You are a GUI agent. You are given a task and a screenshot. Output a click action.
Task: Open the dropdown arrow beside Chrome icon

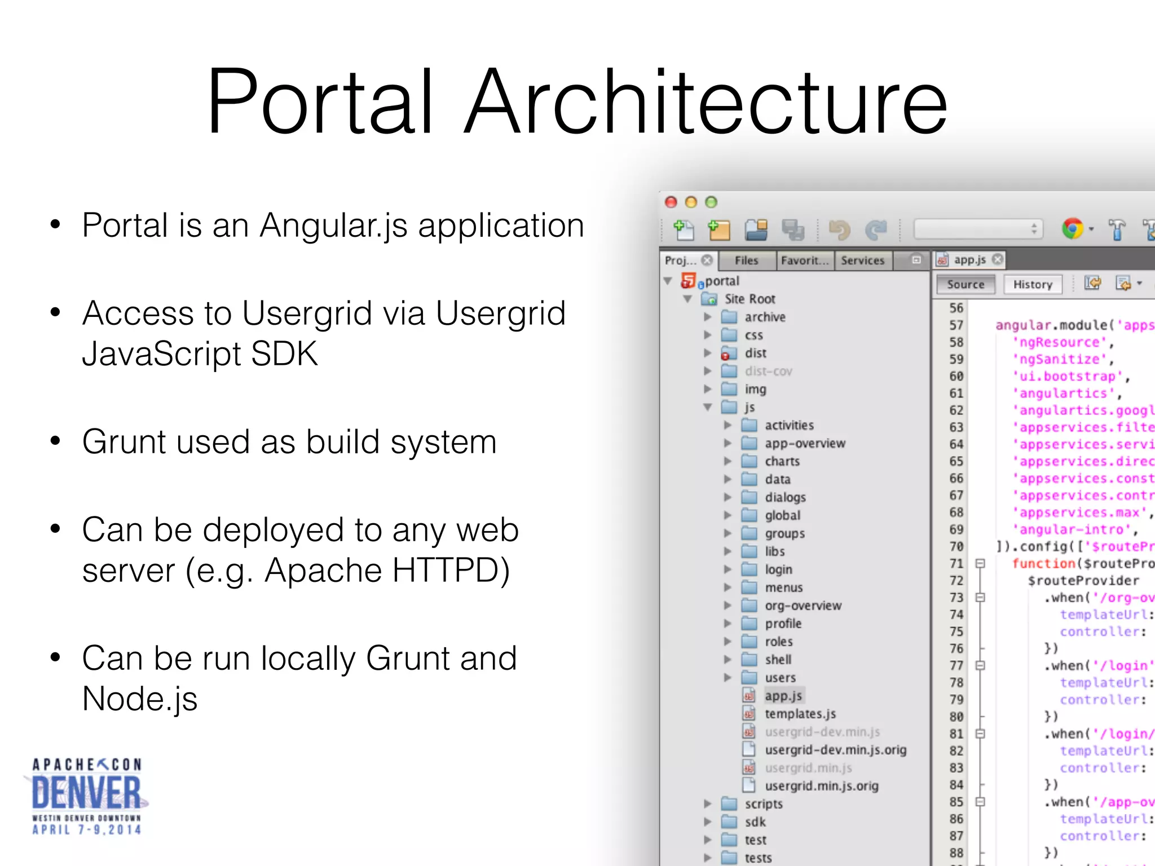tap(1091, 229)
